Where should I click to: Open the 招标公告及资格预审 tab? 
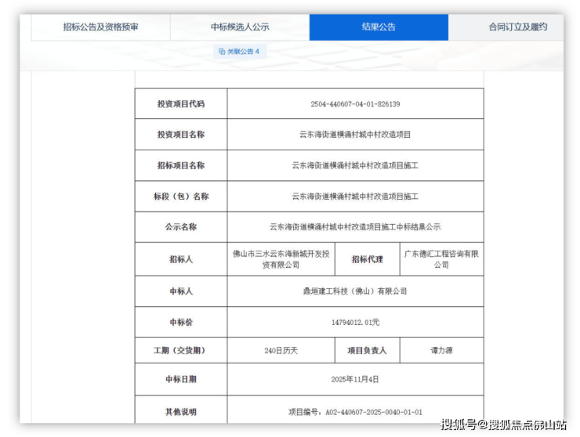click(100, 27)
